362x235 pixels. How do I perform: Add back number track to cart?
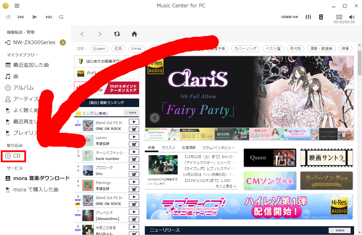click(x=134, y=159)
